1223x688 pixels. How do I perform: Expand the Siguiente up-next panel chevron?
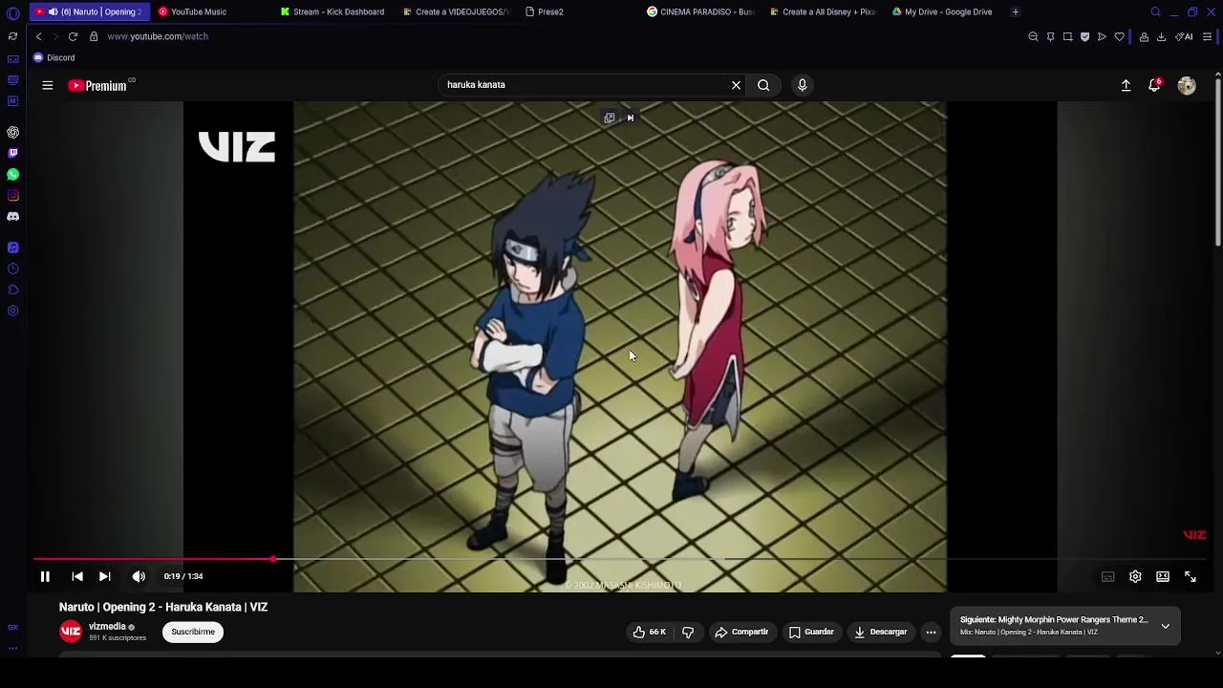(1166, 626)
